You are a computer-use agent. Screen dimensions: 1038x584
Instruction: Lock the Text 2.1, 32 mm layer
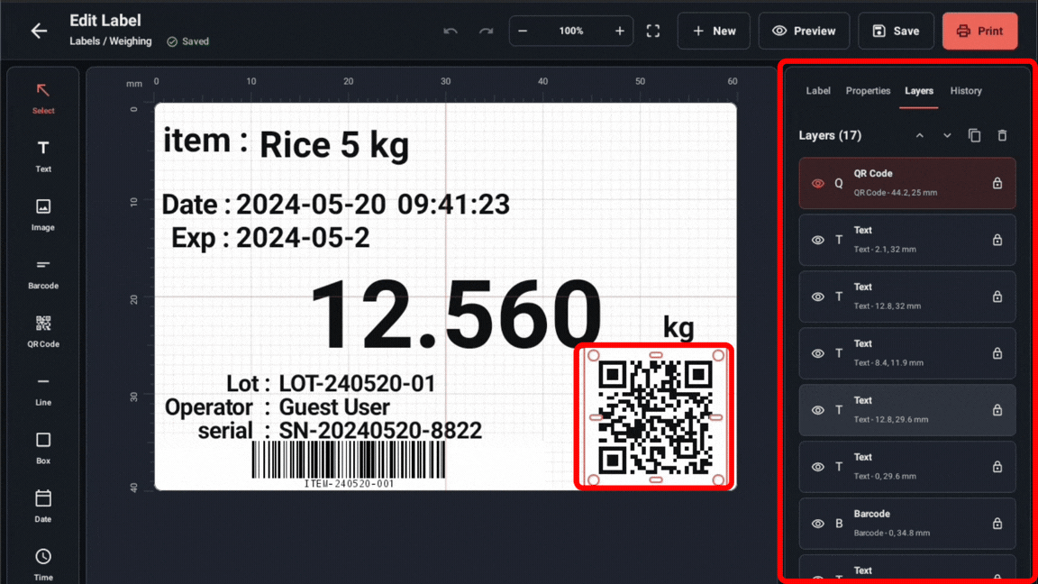[997, 240]
